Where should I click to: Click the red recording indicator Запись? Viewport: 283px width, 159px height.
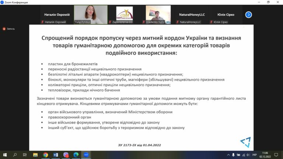coord(9,29)
